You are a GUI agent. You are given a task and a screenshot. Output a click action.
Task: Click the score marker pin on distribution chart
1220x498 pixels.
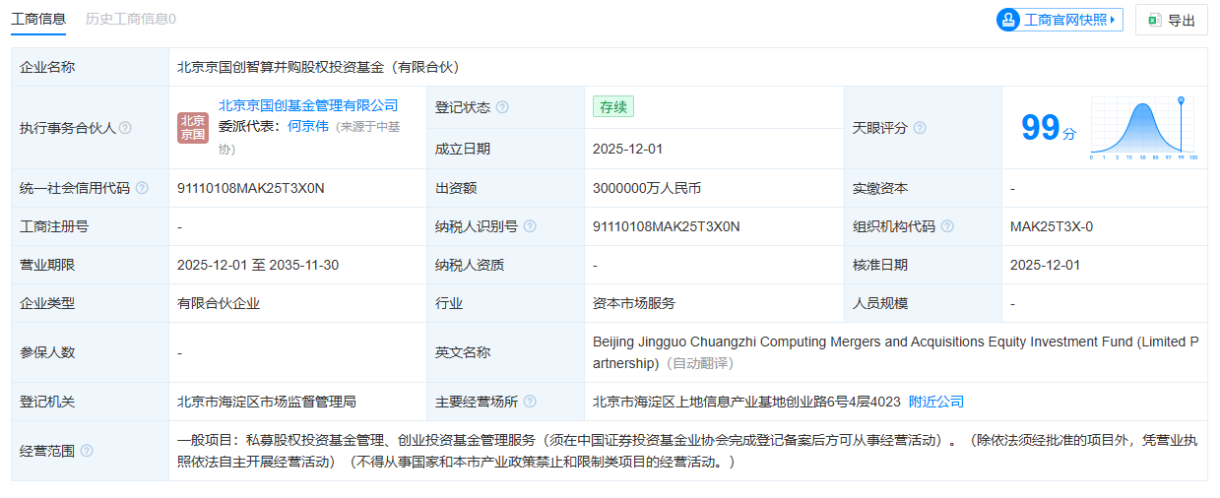[1181, 100]
